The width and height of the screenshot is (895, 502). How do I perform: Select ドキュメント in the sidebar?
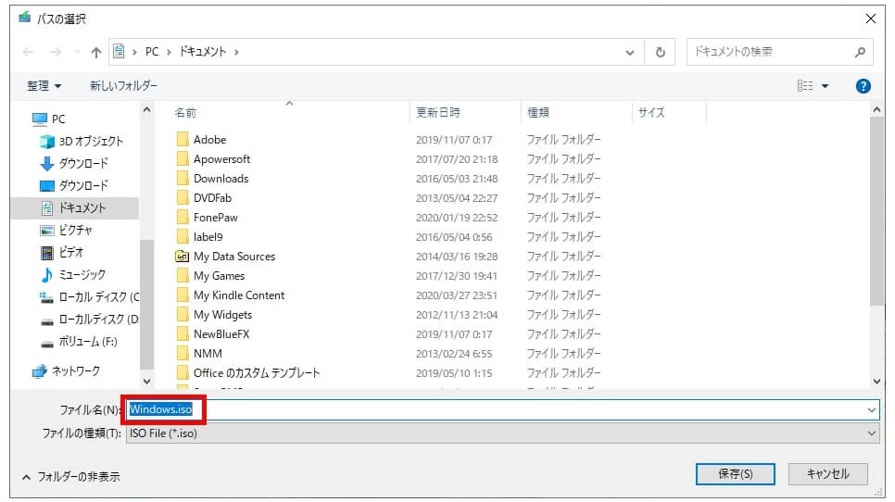pyautogui.click(x=74, y=207)
